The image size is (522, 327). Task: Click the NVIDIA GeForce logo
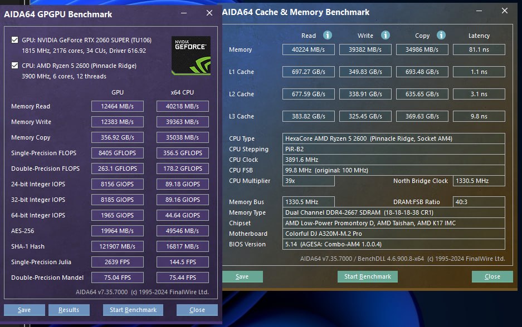pos(191,56)
